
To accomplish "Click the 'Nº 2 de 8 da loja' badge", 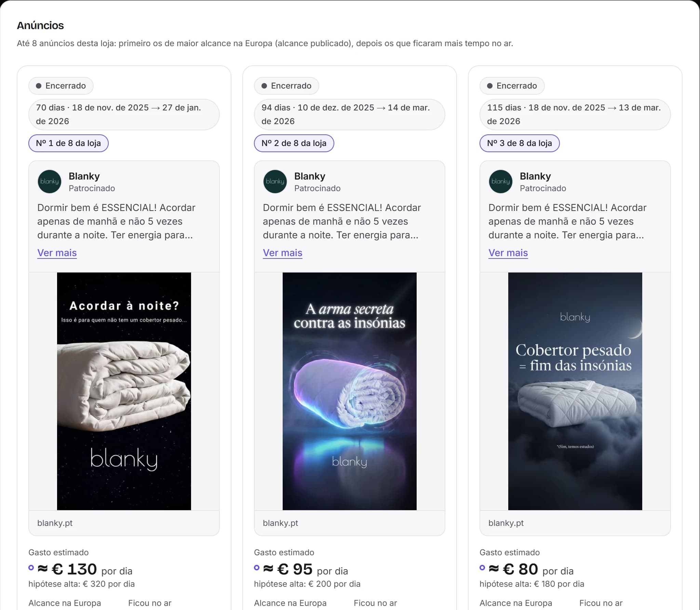I will [294, 143].
